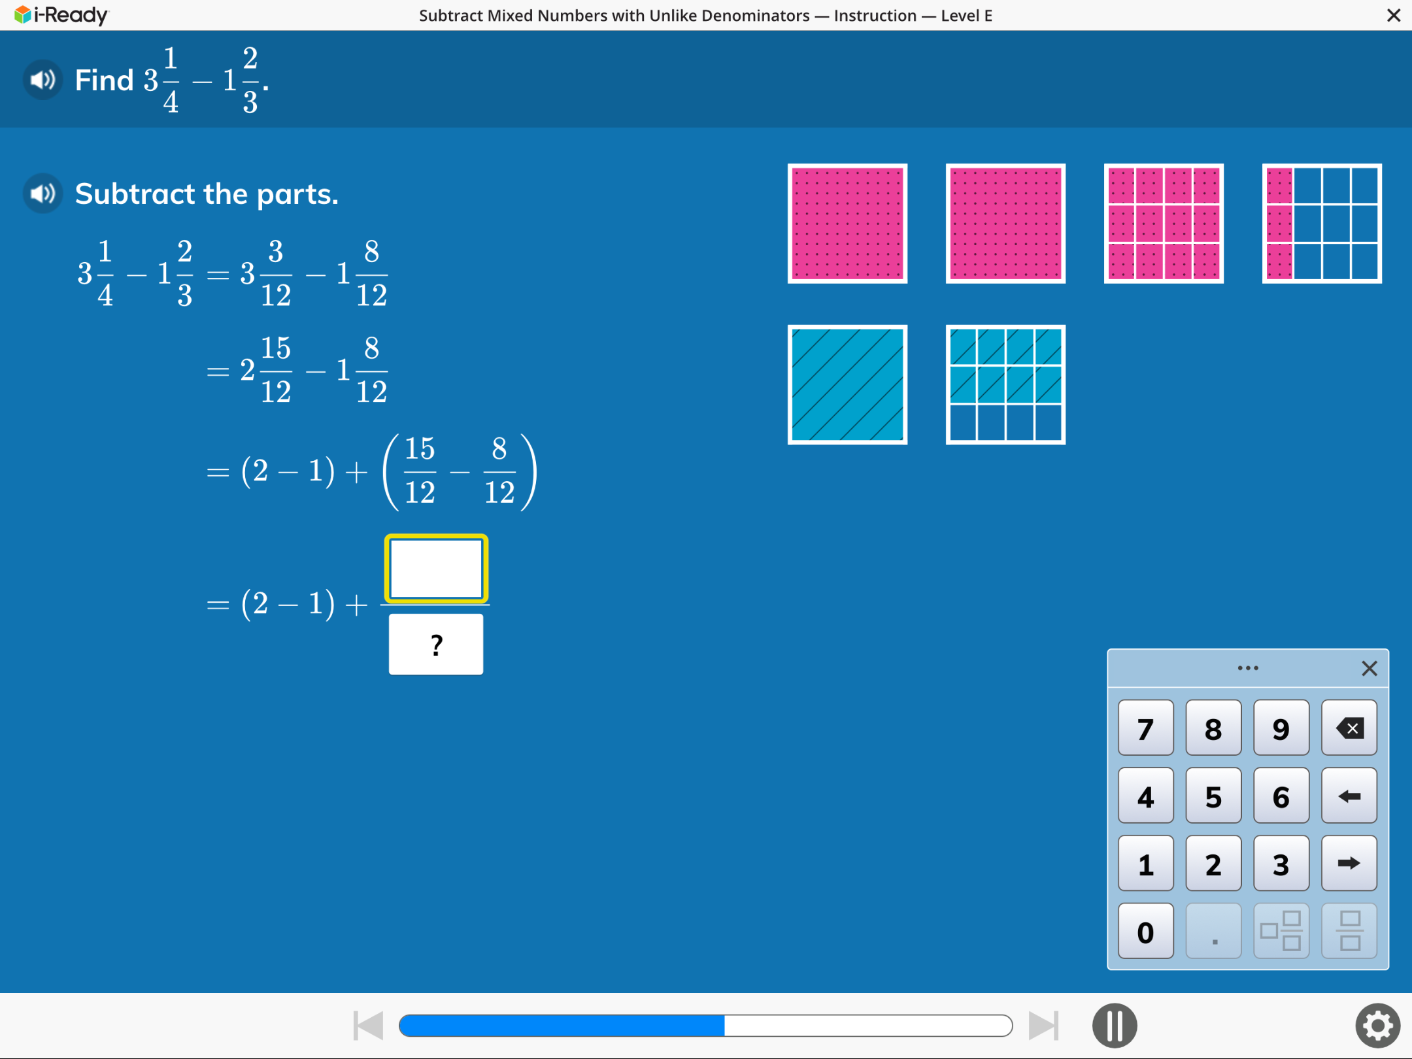
Task: Click the teal square with eight shaded twelfths
Action: pos(1005,384)
